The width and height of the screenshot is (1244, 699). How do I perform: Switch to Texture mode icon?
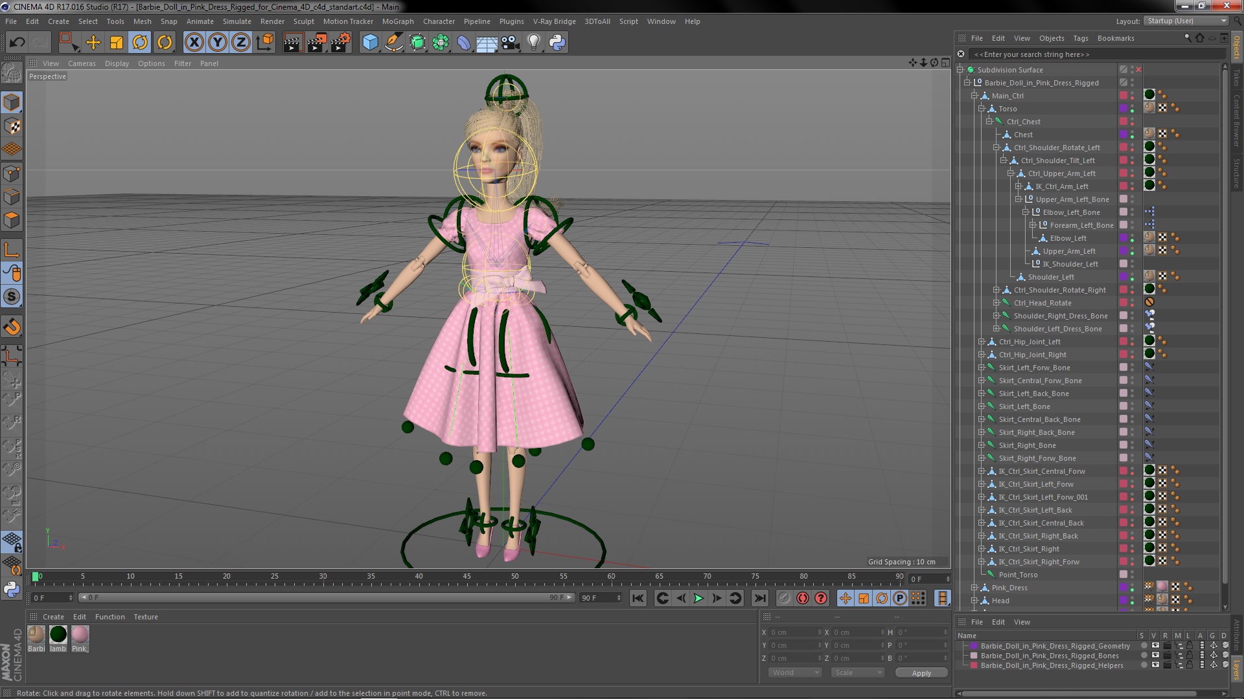click(12, 126)
